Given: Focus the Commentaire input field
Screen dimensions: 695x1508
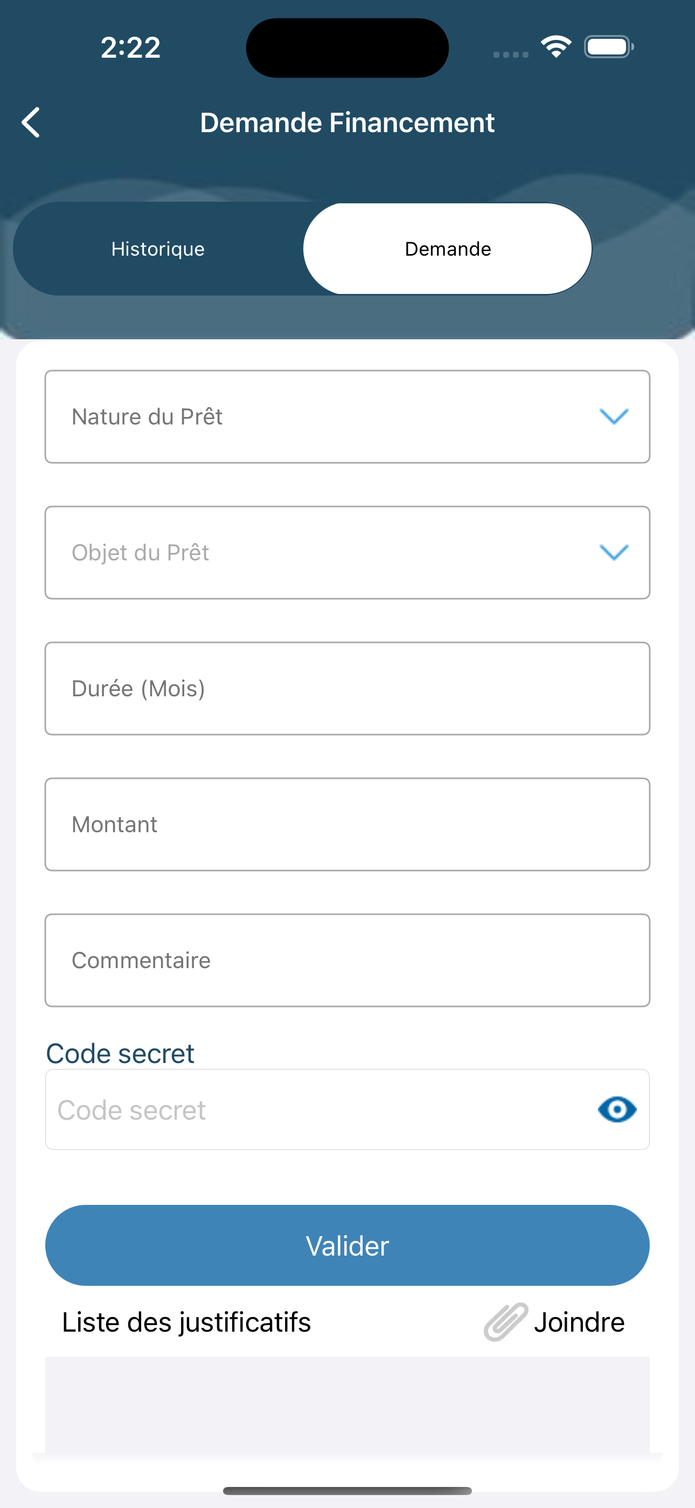Looking at the screenshot, I should tap(347, 960).
